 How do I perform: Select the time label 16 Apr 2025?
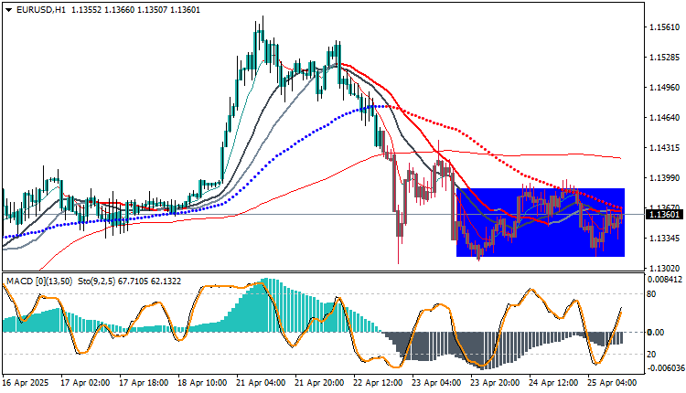pos(26,383)
